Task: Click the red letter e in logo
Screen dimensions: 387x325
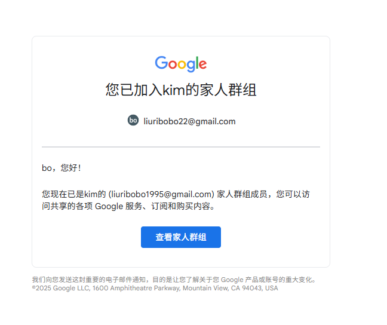Action: coord(202,65)
